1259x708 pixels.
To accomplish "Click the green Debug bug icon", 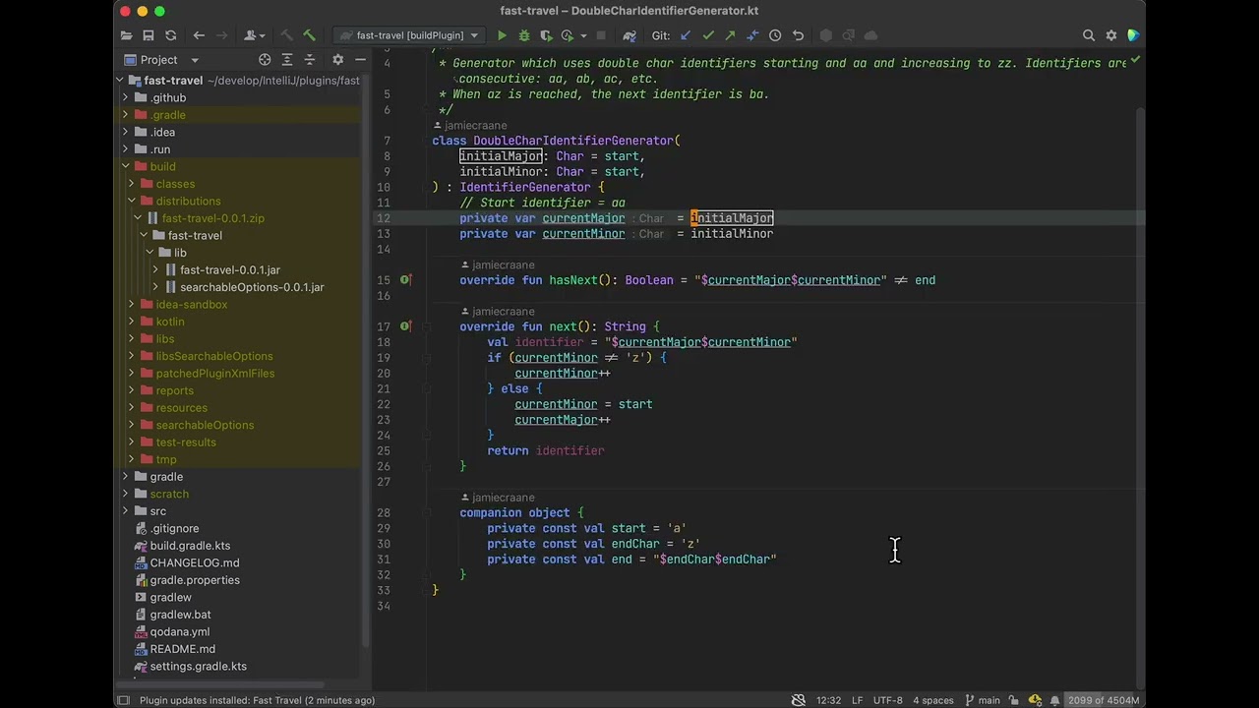I will point(523,35).
